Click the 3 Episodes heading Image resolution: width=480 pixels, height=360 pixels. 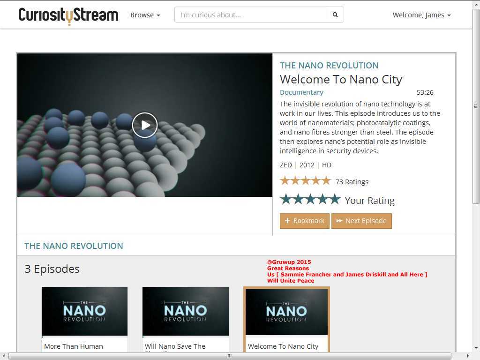(52, 269)
